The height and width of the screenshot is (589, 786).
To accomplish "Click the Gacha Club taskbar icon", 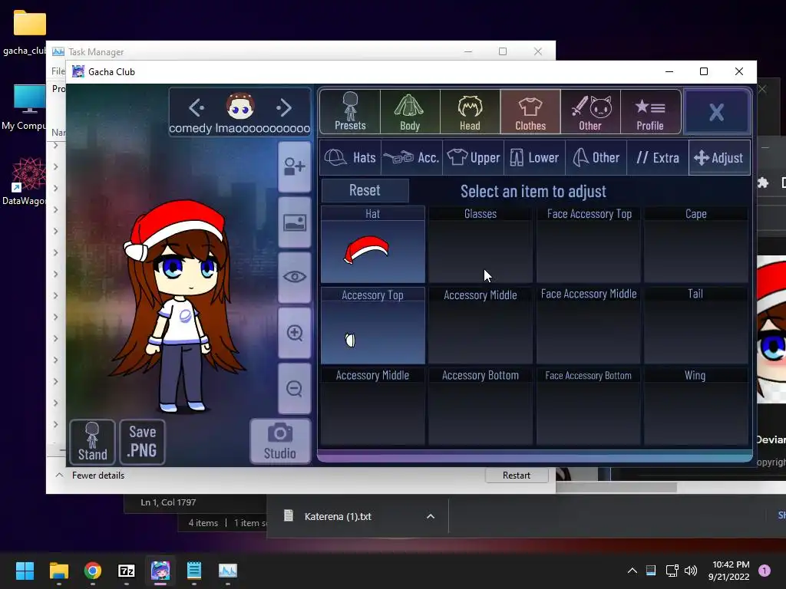I will tap(160, 571).
